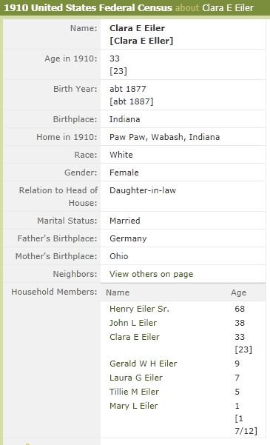The image size is (270, 445).
Task: Click the bold name Clara E Eiler
Action: coord(137,28)
